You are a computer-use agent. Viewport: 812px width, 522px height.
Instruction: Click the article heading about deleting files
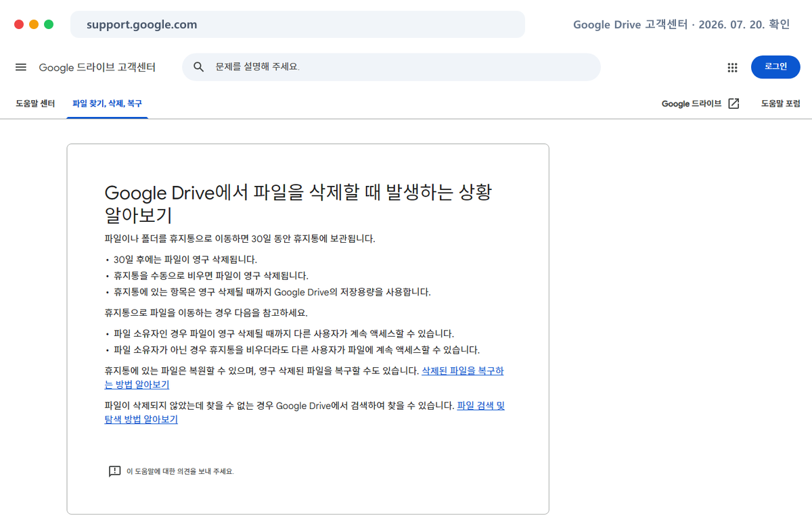[x=298, y=204]
